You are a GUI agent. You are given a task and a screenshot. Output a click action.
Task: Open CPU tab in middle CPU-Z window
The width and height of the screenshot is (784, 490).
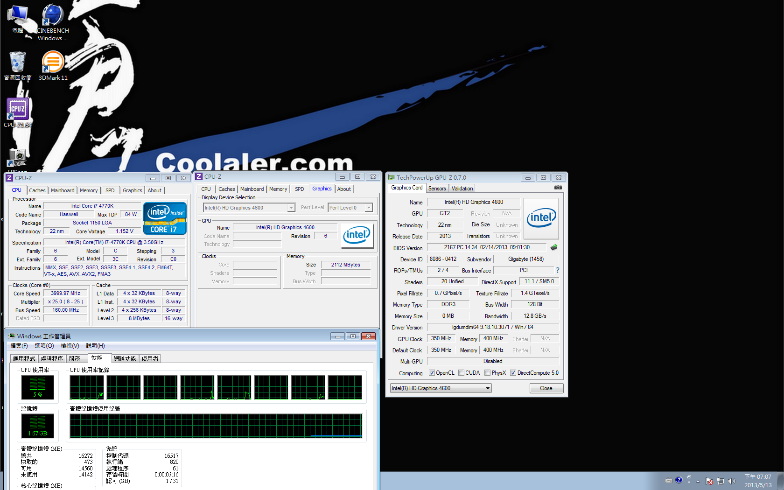206,189
